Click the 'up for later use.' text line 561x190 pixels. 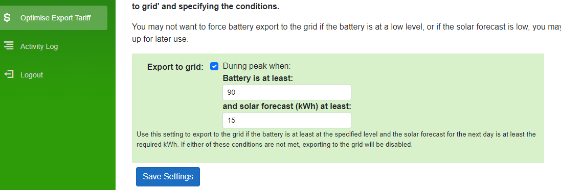click(x=160, y=39)
